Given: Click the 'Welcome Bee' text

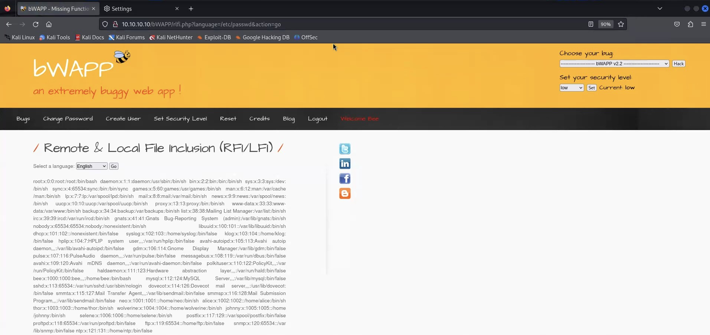Looking at the screenshot, I should click(x=360, y=119).
